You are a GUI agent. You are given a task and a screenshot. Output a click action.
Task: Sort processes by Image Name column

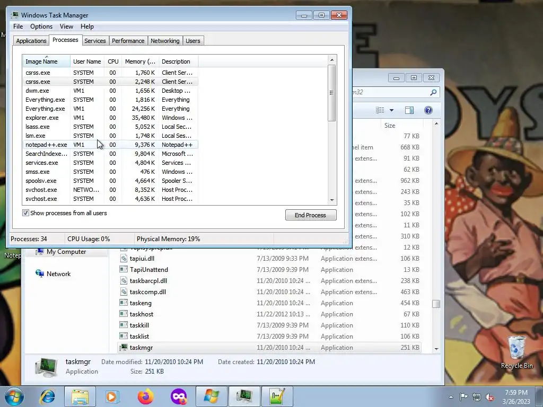coord(46,61)
